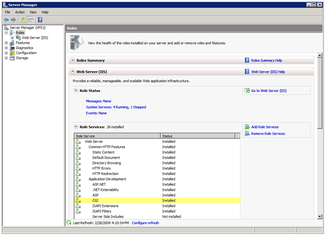The image size is (325, 235).
Task: Select the CGI role service row
Action: (157, 200)
